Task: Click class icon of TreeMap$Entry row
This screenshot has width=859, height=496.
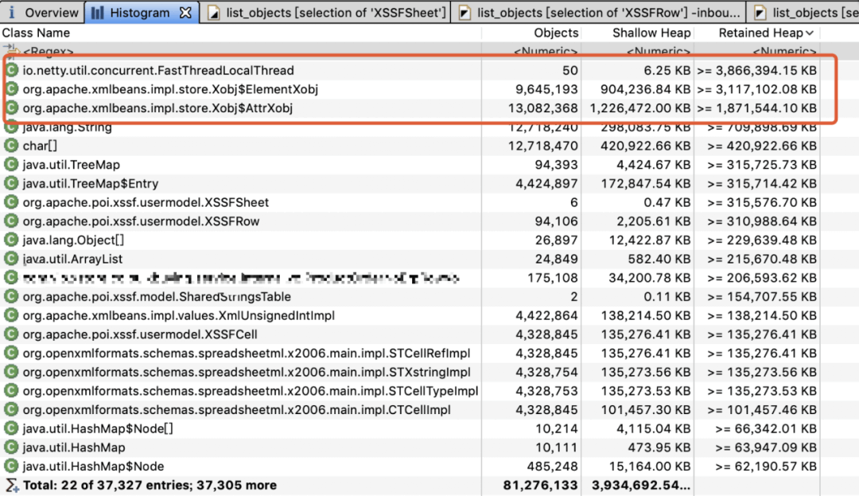Action: 11,183
